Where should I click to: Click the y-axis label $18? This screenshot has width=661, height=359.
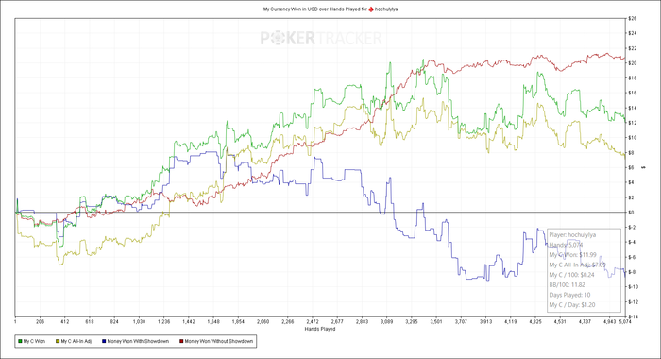tap(633, 78)
